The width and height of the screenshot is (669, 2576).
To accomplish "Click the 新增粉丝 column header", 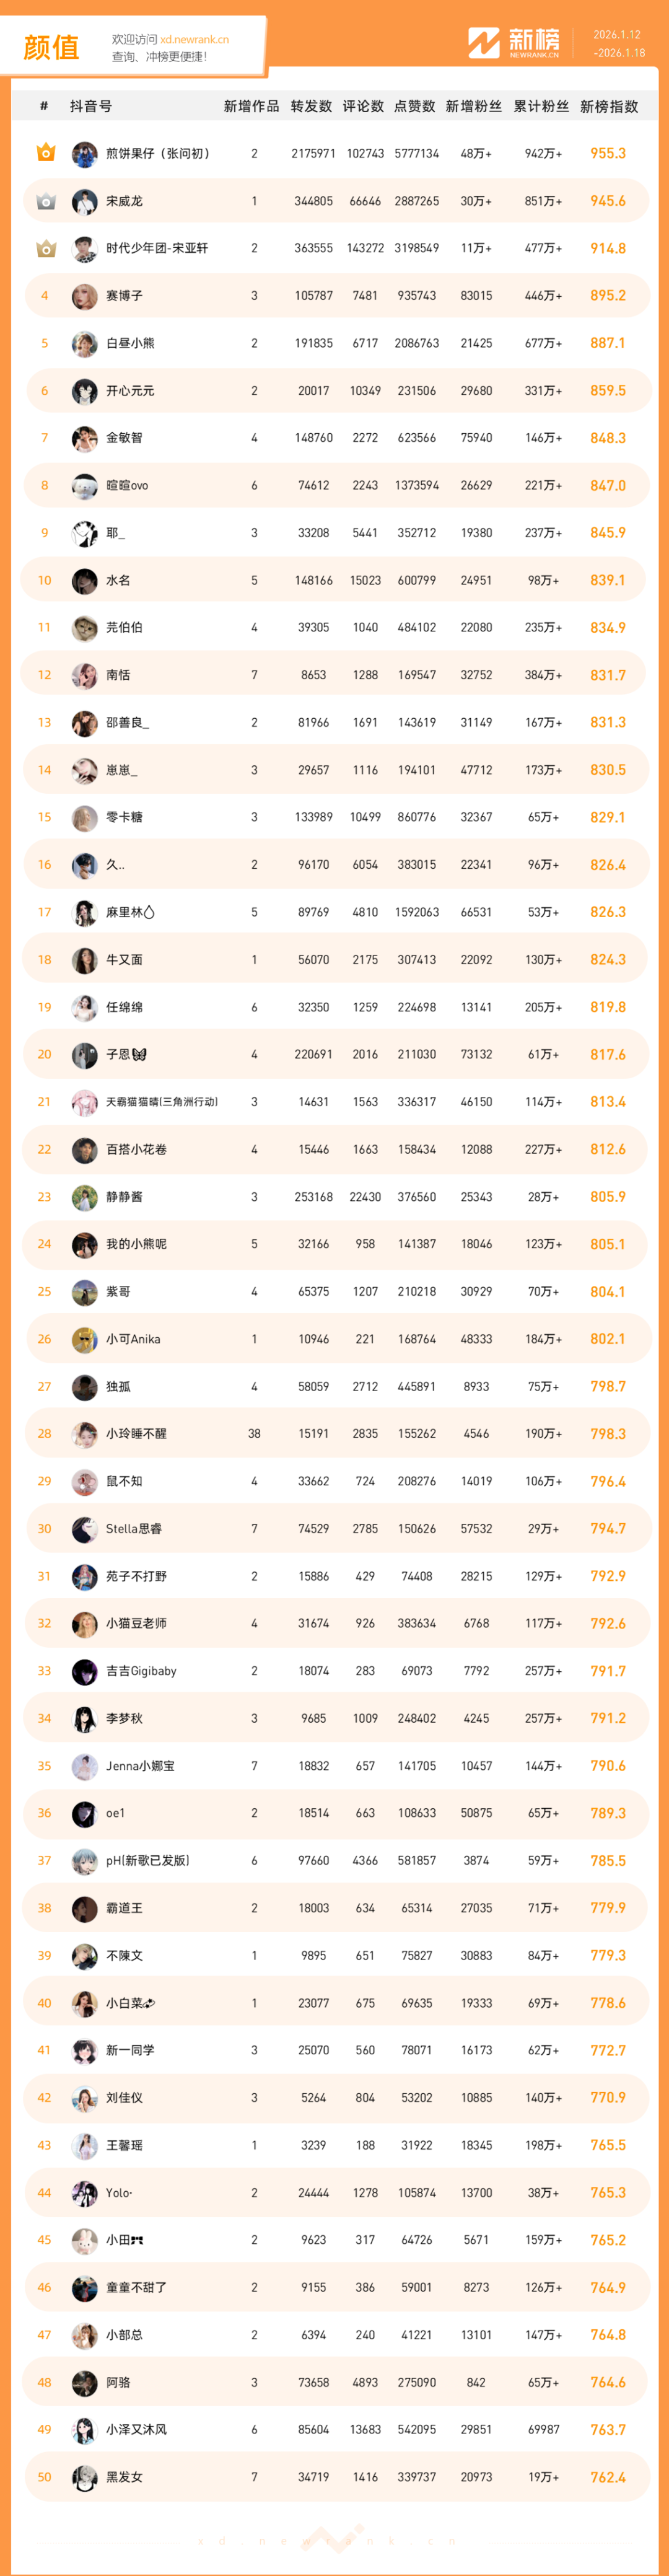I will point(474,106).
